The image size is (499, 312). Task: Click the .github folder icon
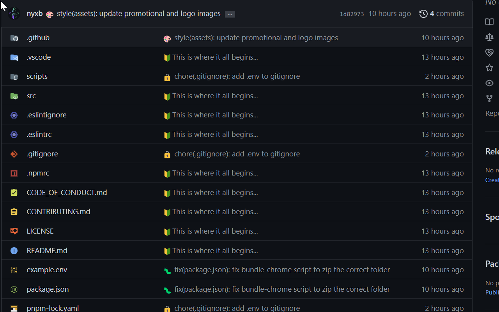(x=14, y=38)
